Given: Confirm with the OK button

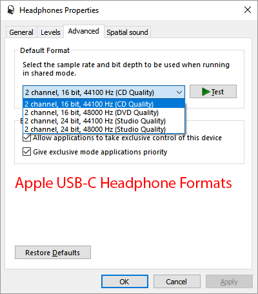Looking at the screenshot, I should pyautogui.click(x=124, y=282).
